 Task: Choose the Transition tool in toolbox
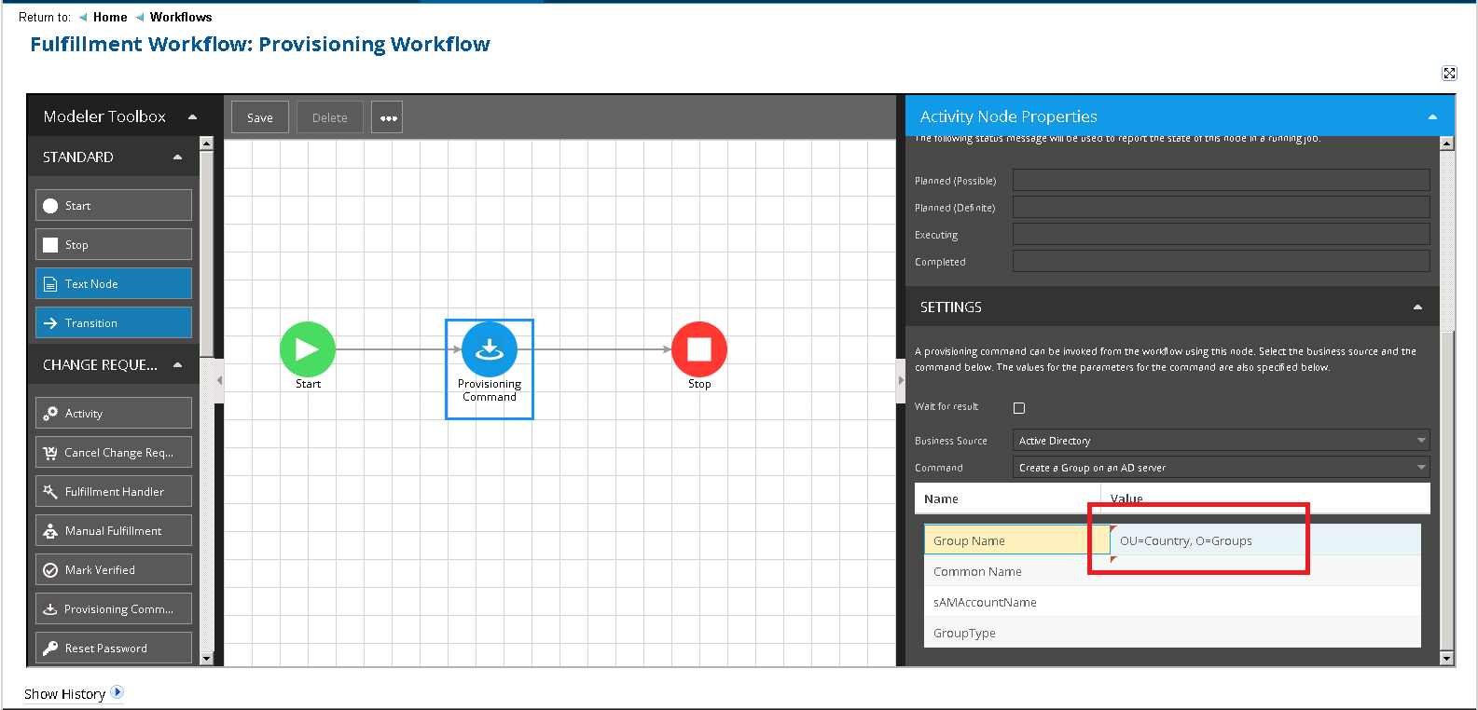tap(114, 323)
